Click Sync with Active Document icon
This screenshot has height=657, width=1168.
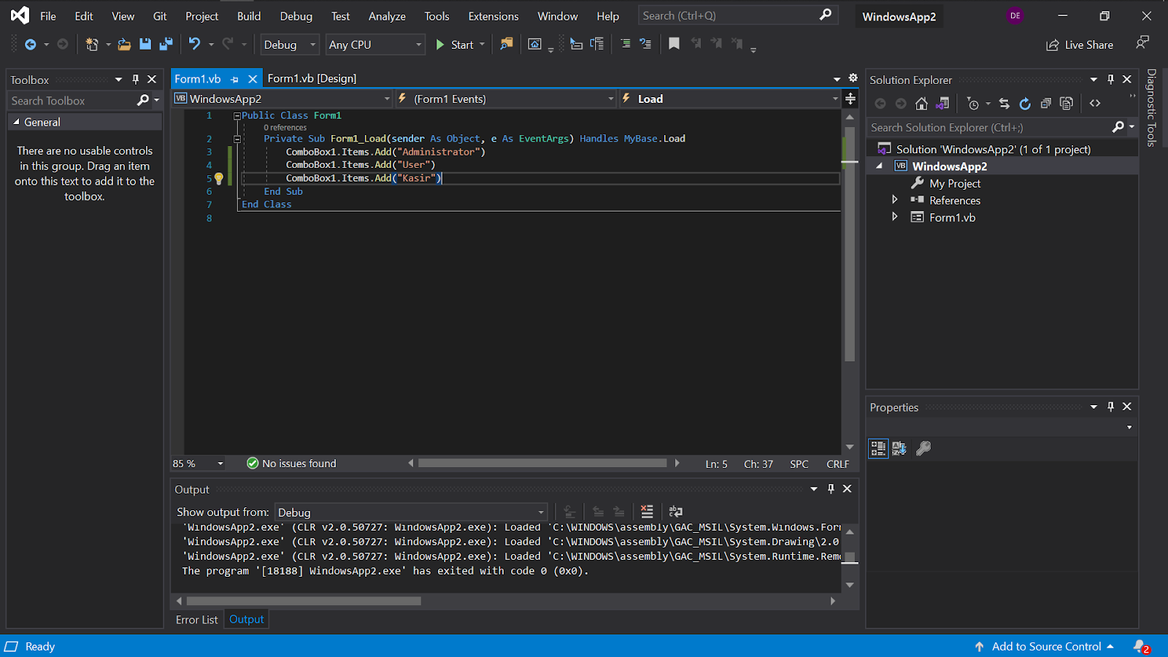(1004, 104)
